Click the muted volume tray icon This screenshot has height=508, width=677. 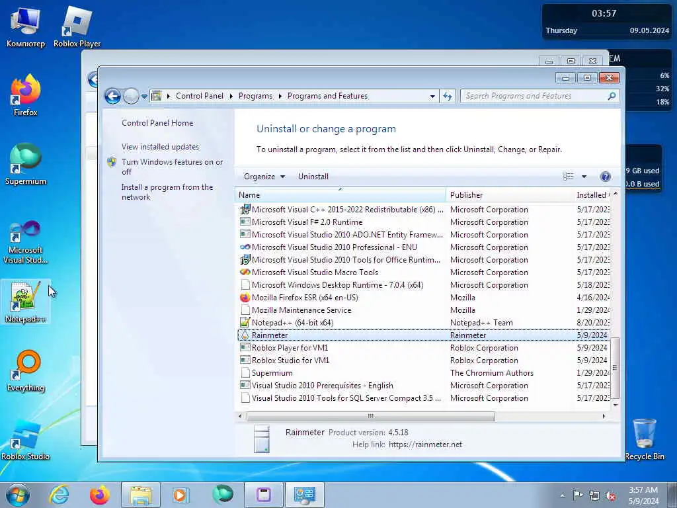pyautogui.click(x=610, y=495)
